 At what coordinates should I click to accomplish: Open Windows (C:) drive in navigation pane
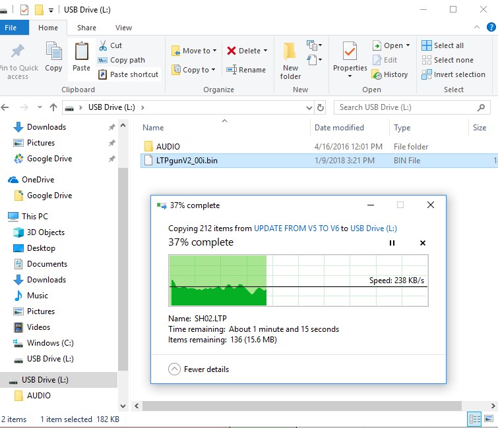coord(50,343)
